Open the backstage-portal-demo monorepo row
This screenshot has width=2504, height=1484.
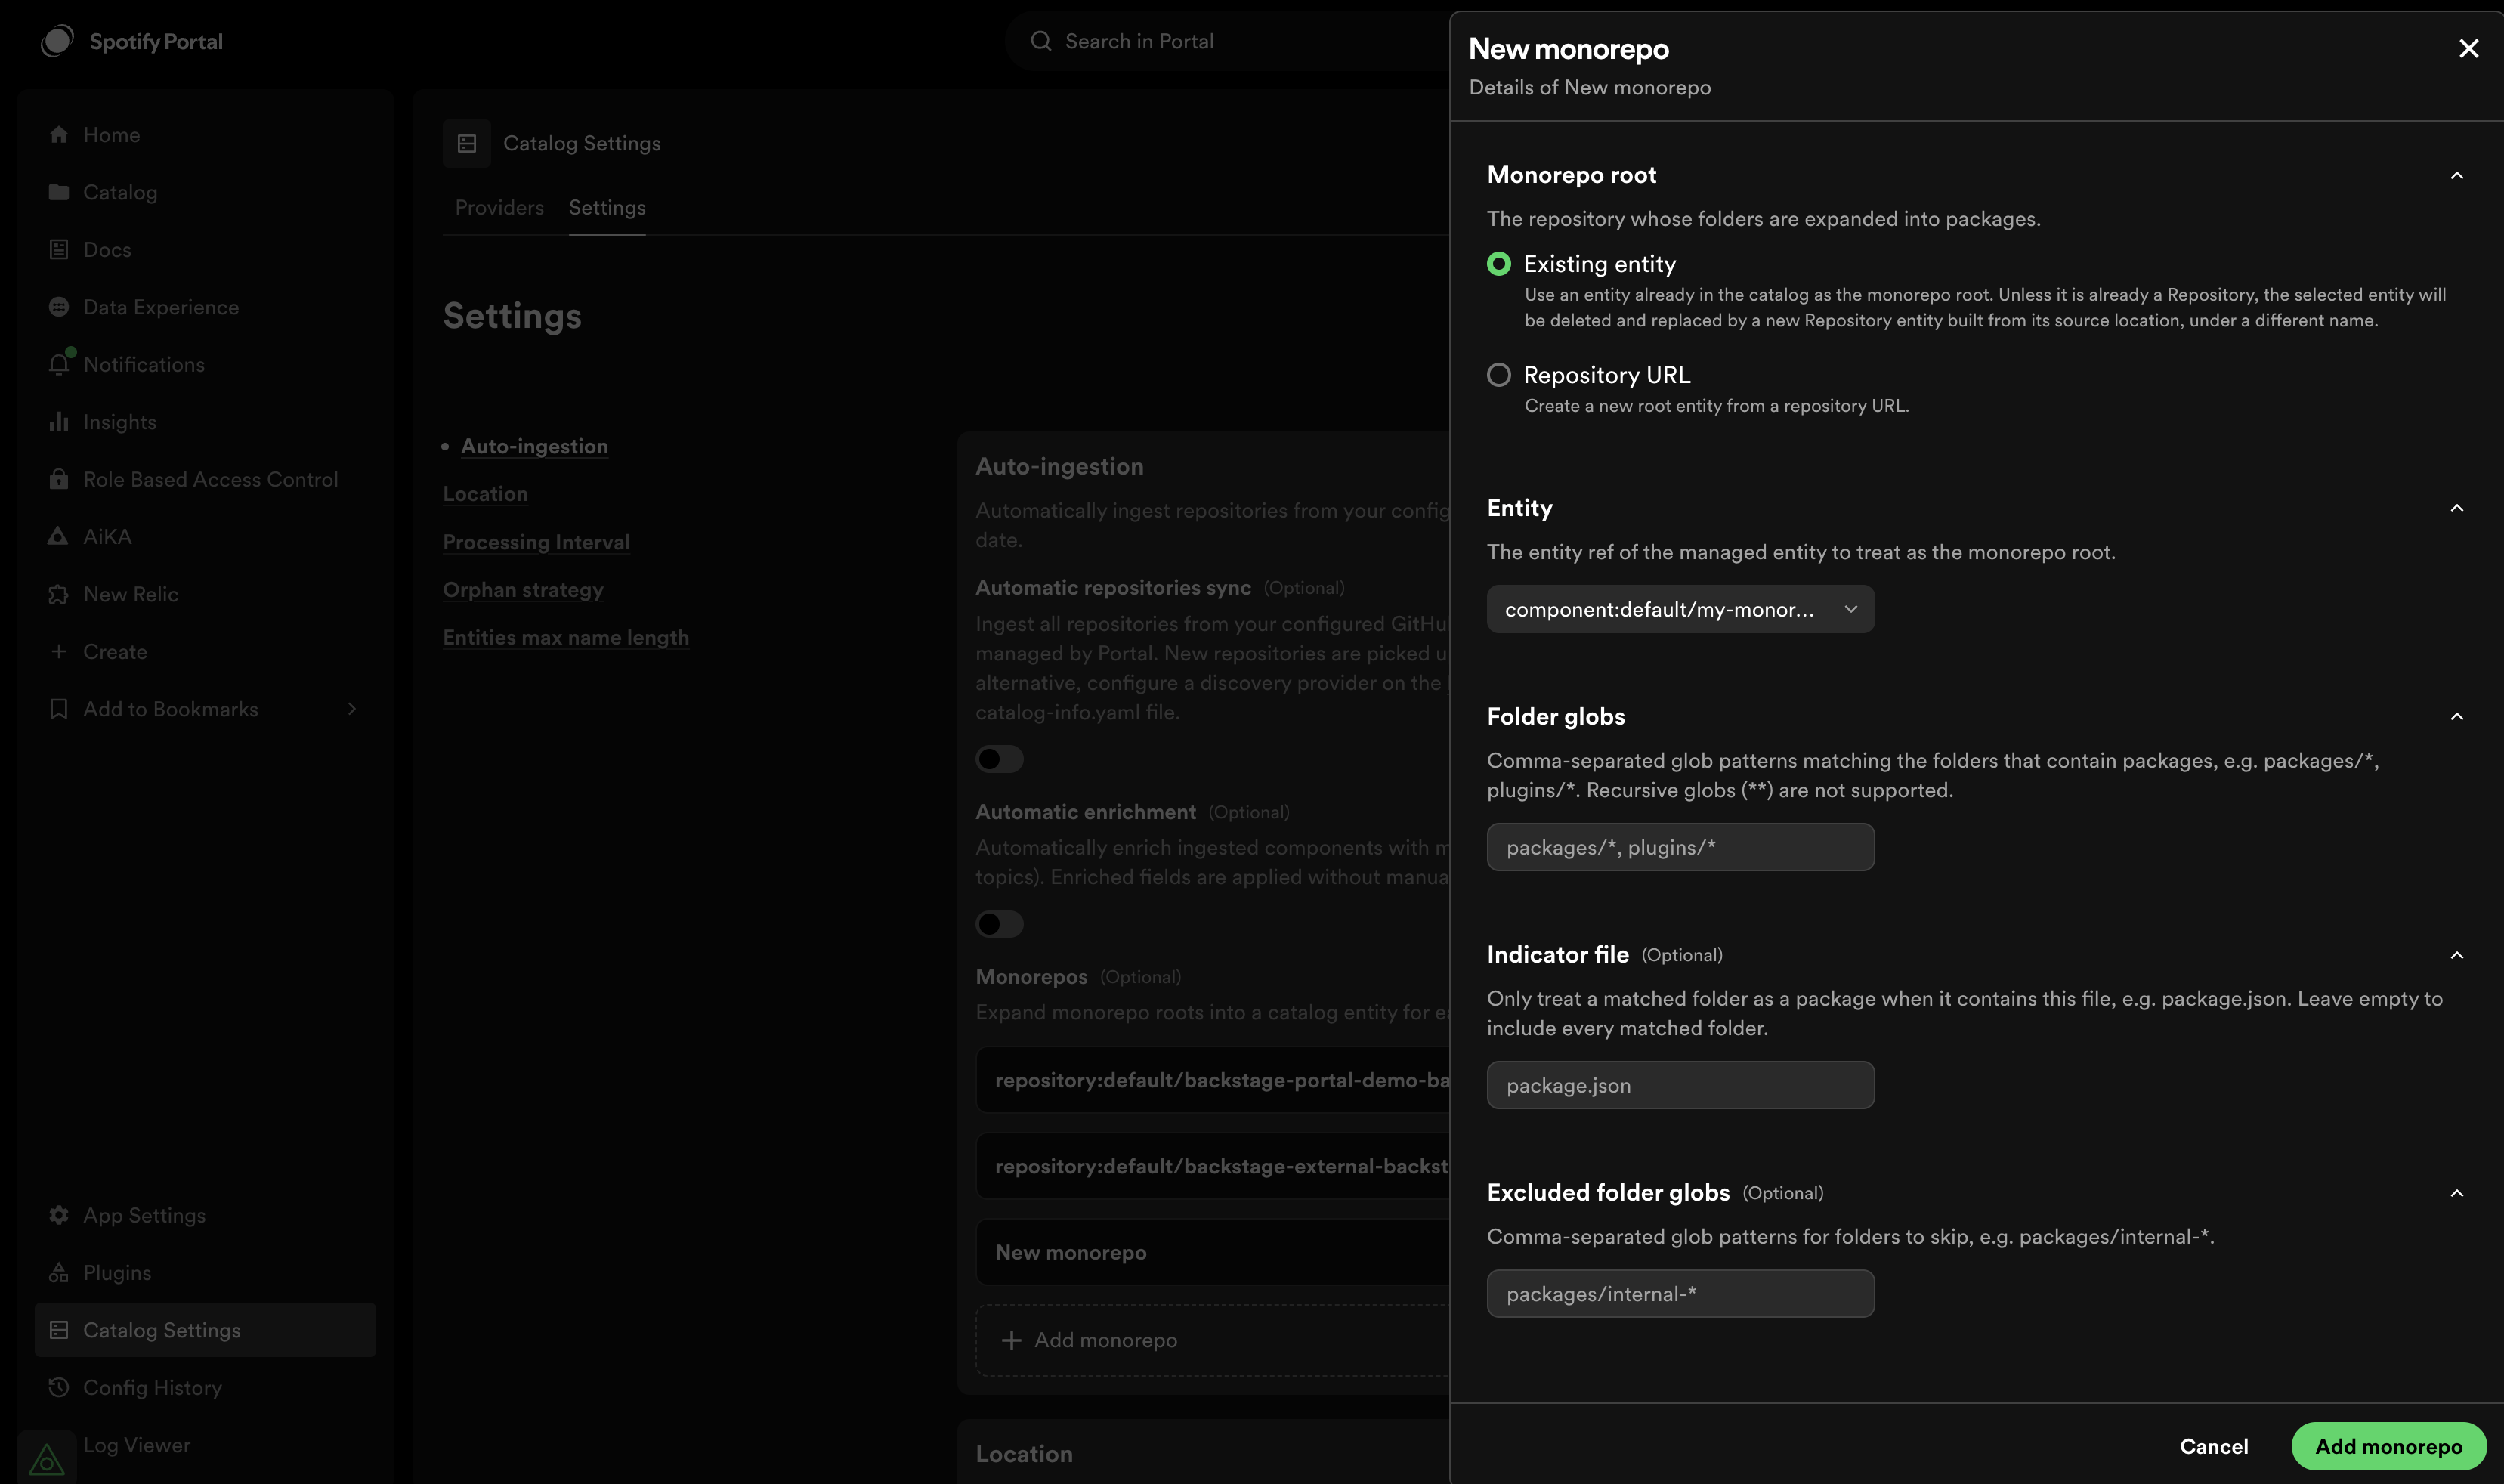[x=1212, y=1080]
